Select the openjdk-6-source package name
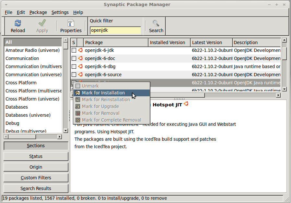Screen dimensions: 291x203 pos(103,75)
